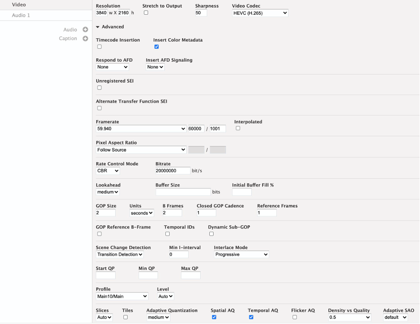Enable Dynamic Sub-GOP checkbox
This screenshot has height=324, width=420.
[211, 234]
